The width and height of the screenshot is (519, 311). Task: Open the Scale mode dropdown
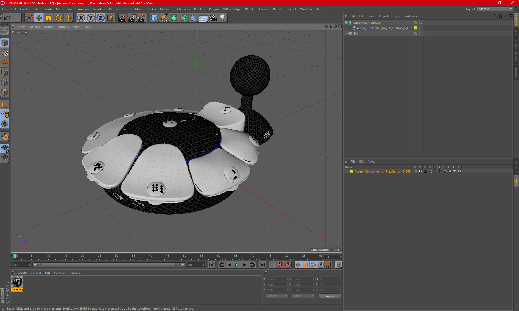[x=303, y=296]
